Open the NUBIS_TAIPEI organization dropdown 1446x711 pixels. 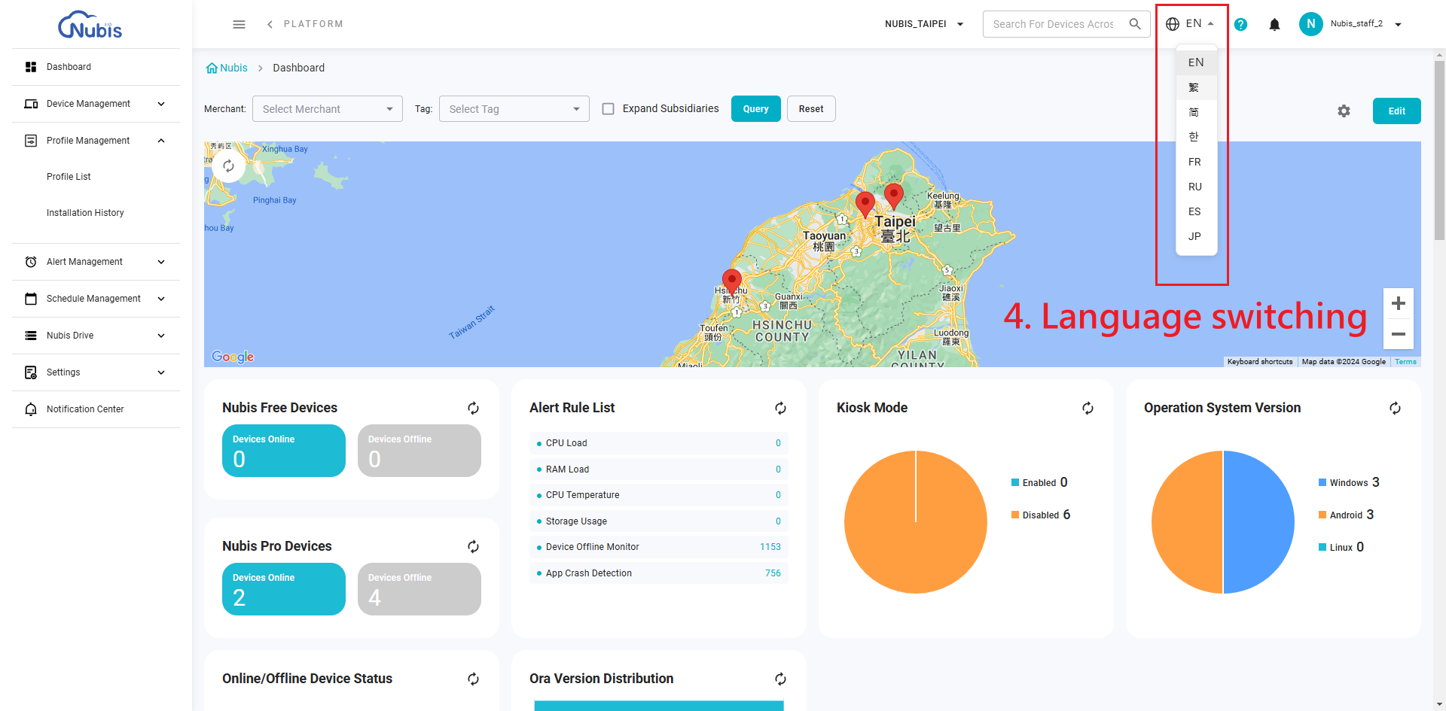pyautogui.click(x=924, y=24)
